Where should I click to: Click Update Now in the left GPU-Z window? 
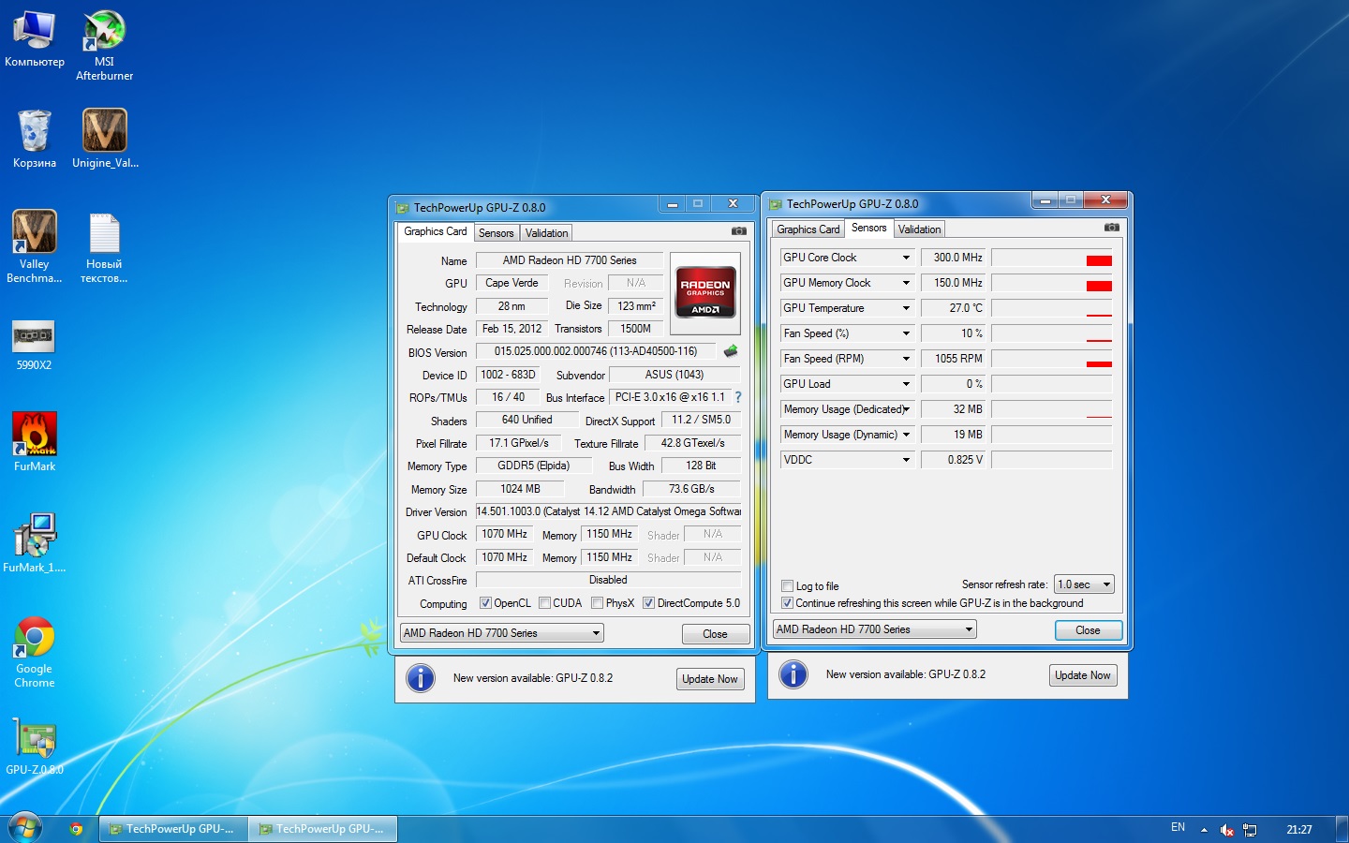coord(709,679)
